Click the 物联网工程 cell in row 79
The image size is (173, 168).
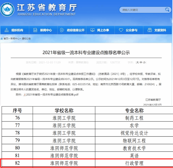[x=134, y=140]
